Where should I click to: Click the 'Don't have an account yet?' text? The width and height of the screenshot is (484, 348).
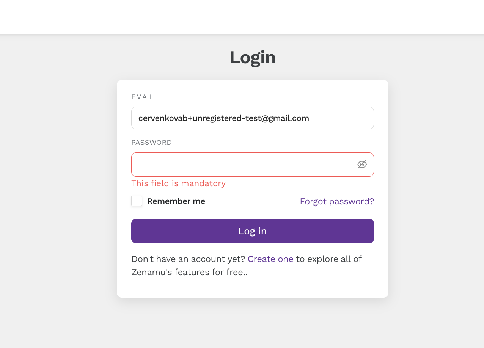[188, 259]
